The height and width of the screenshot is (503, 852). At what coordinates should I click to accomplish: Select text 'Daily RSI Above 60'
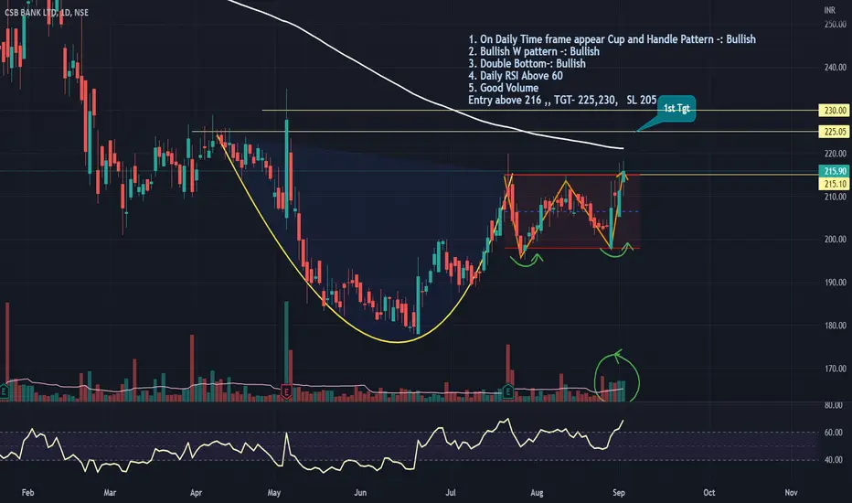(x=521, y=76)
